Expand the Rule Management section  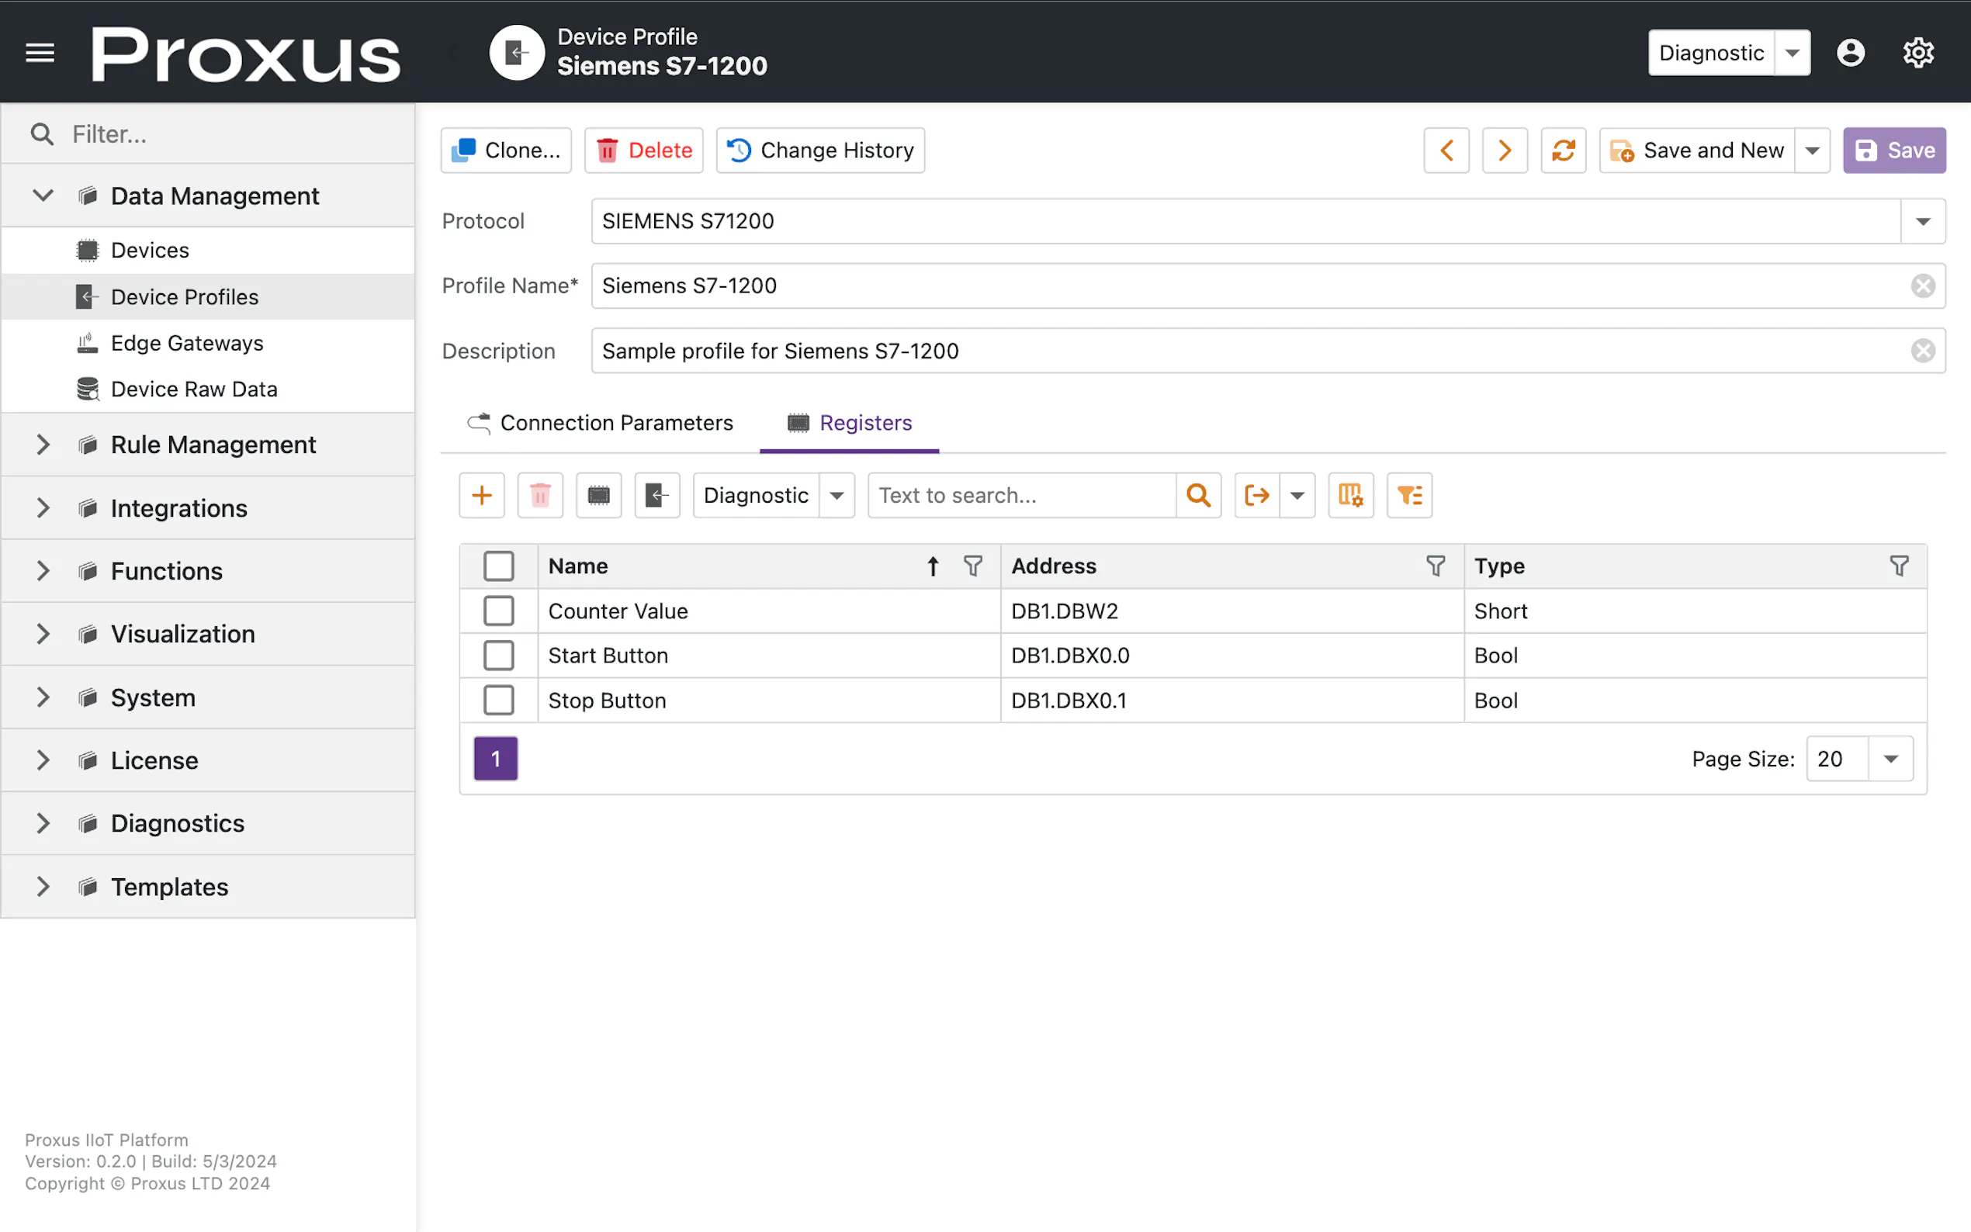(x=43, y=445)
